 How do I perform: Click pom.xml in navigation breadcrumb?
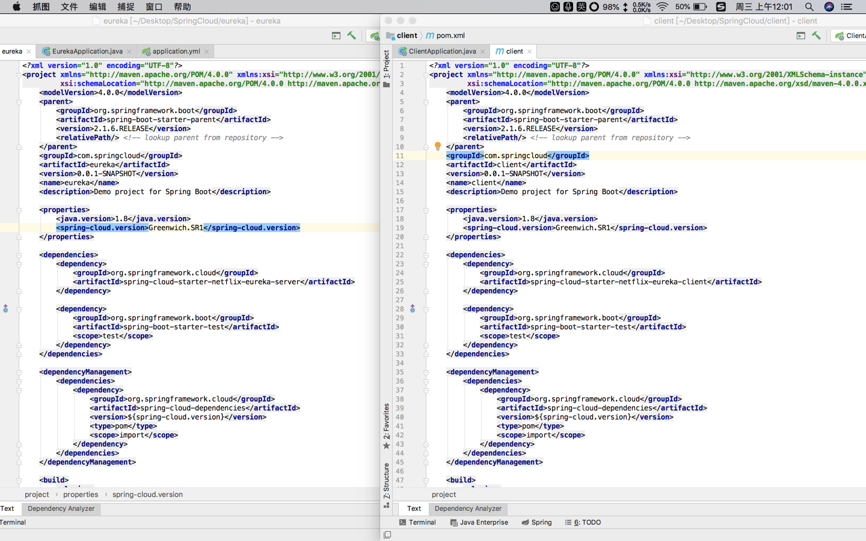(446, 35)
